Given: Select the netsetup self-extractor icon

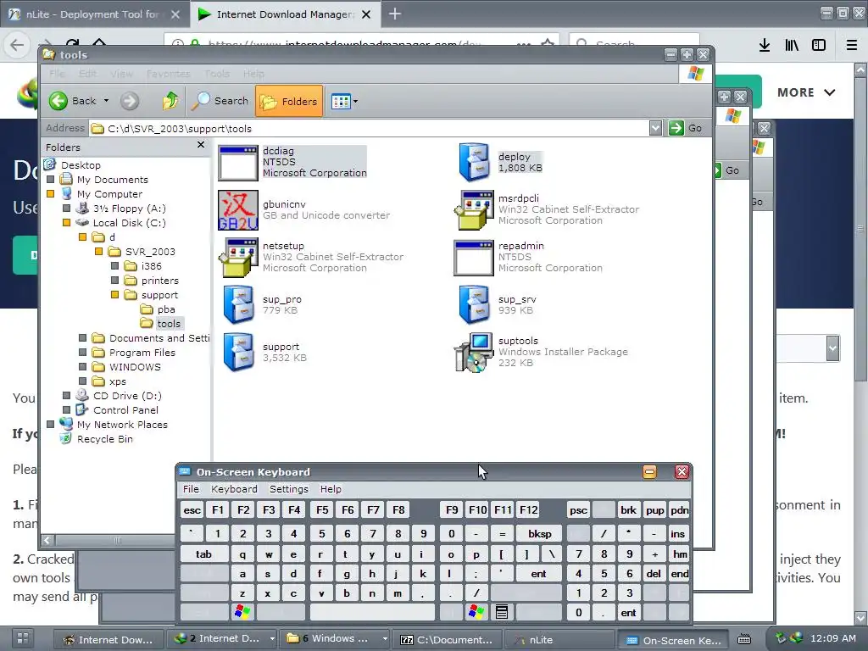Looking at the screenshot, I should 238,258.
